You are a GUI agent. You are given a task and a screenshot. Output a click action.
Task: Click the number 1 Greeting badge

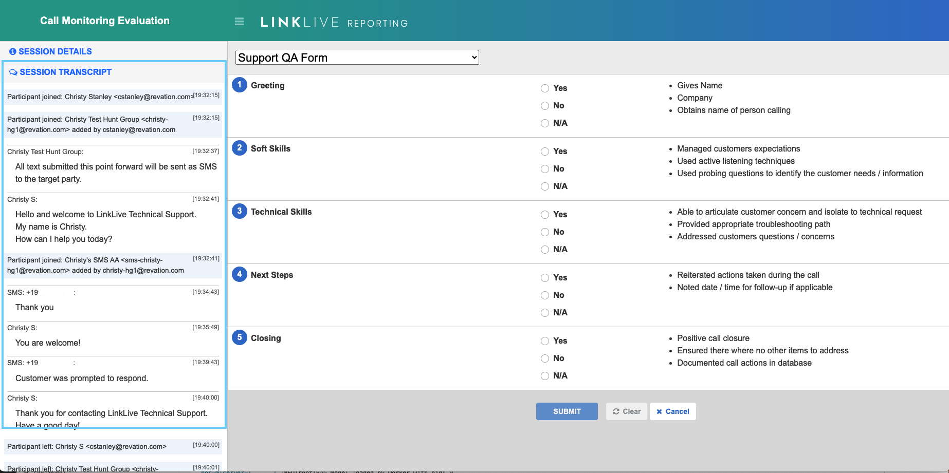(239, 85)
